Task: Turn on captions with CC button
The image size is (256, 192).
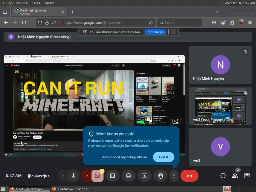Action: (x=112, y=176)
